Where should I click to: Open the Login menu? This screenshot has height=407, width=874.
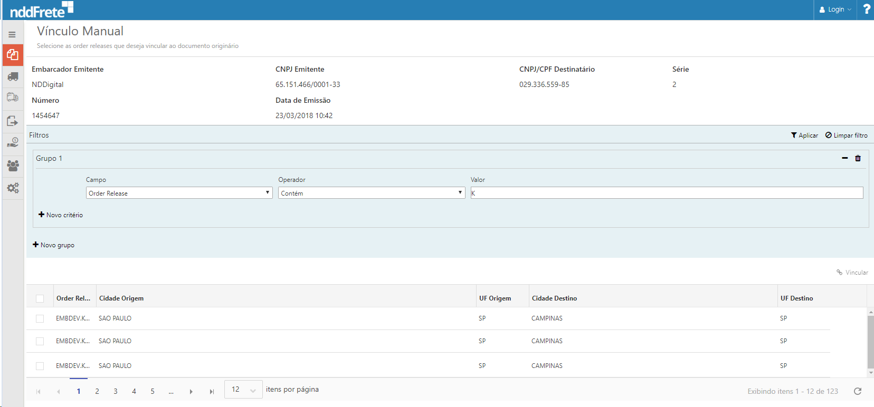pyautogui.click(x=835, y=9)
